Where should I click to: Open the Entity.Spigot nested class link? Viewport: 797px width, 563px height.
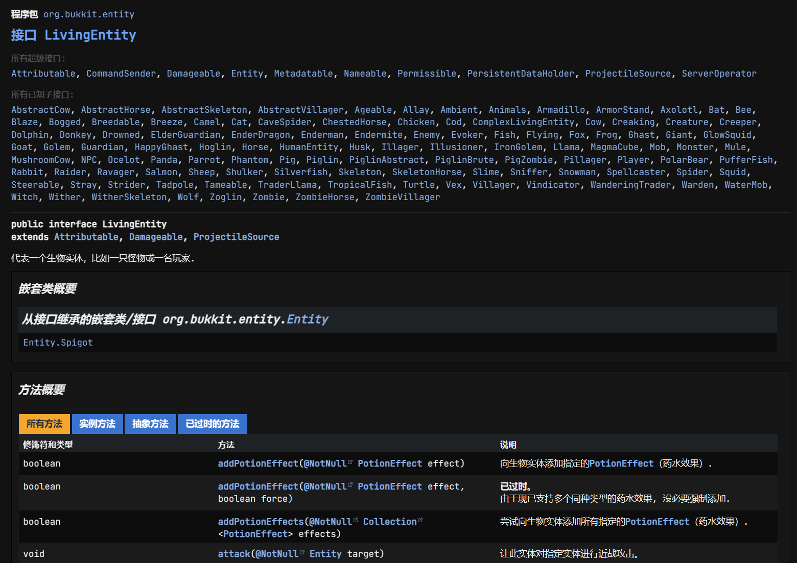pos(58,342)
